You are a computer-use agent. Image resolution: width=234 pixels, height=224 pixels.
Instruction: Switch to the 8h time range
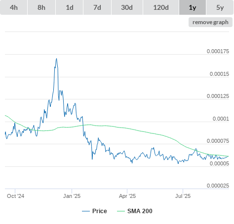pos(41,7)
